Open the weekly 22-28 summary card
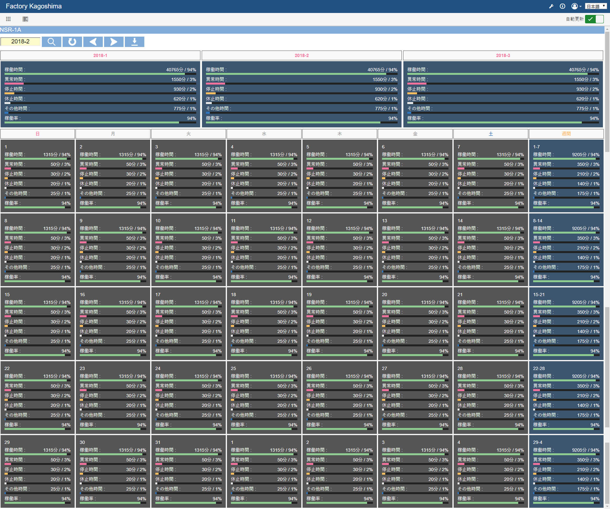 click(566, 398)
